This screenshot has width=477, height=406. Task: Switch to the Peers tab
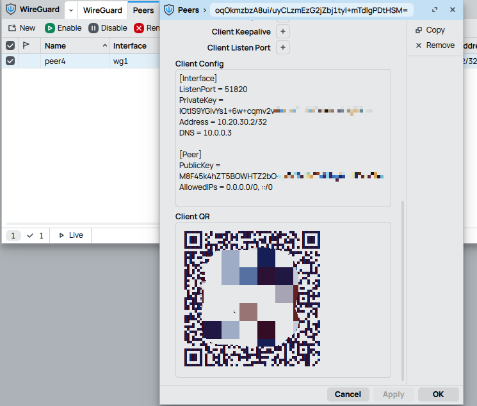[x=143, y=10]
